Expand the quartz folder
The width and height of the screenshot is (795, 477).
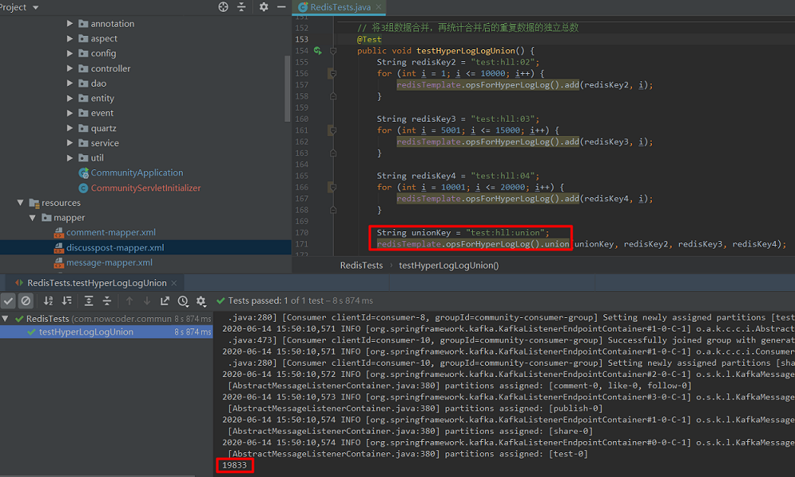click(70, 128)
